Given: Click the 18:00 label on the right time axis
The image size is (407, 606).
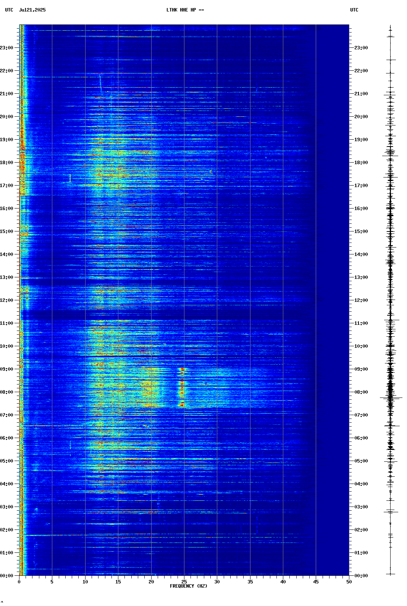Looking at the screenshot, I should [361, 163].
